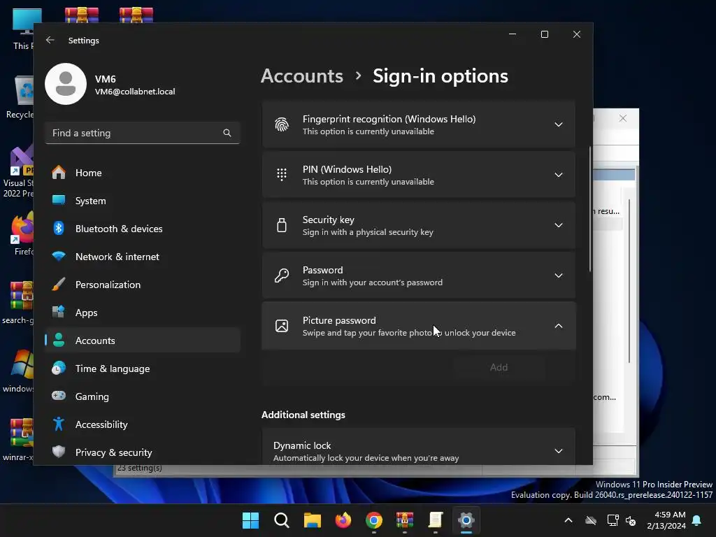
Task: Open the clock showing 4:59 AM
Action: [x=666, y=520]
